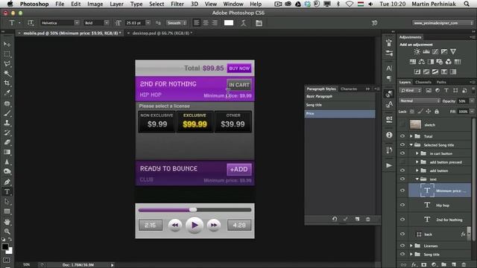Show the add button pressed group
Image resolution: width=477 pixels, height=268 pixels.
click(x=402, y=162)
